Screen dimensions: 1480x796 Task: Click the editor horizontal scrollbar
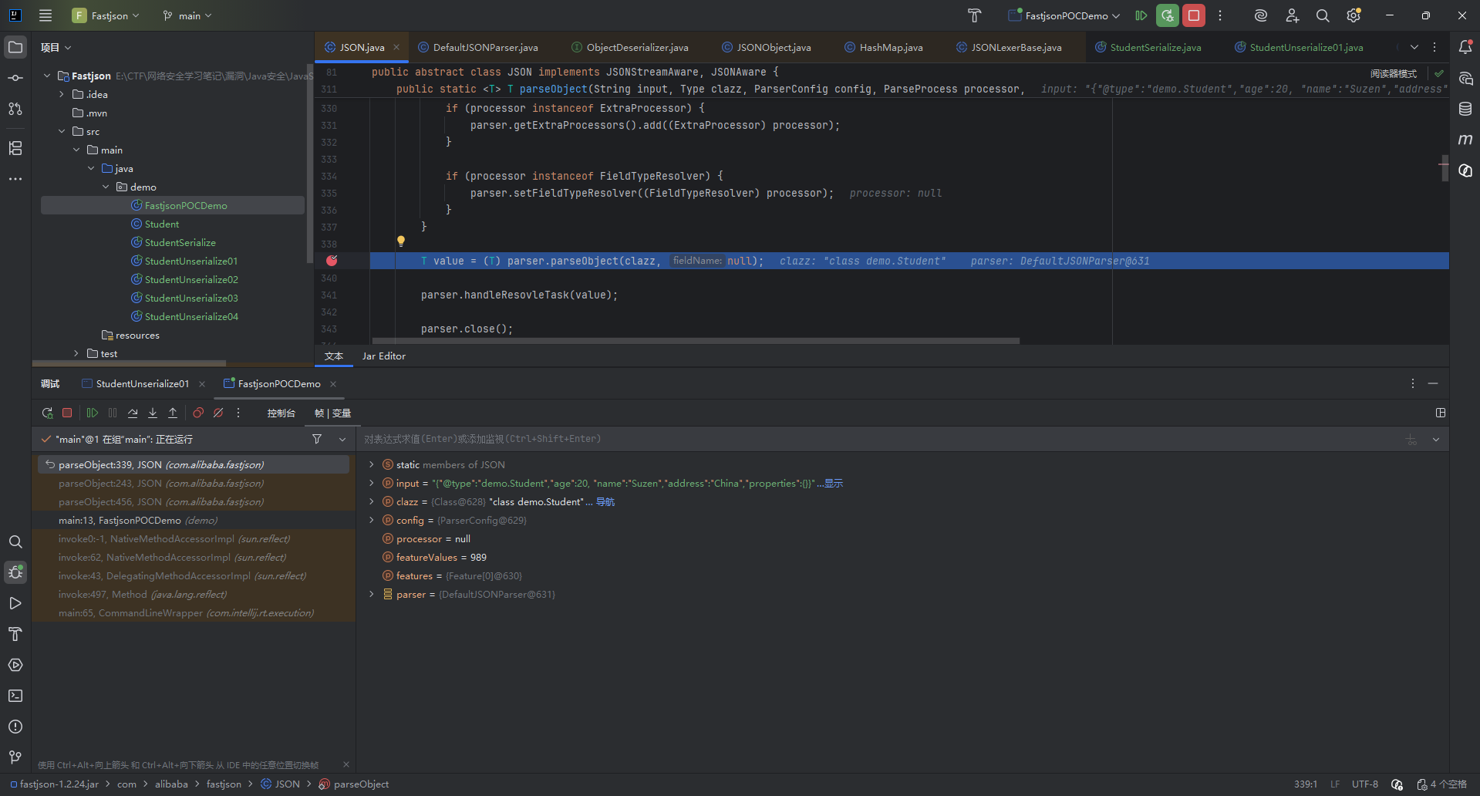[696, 340]
